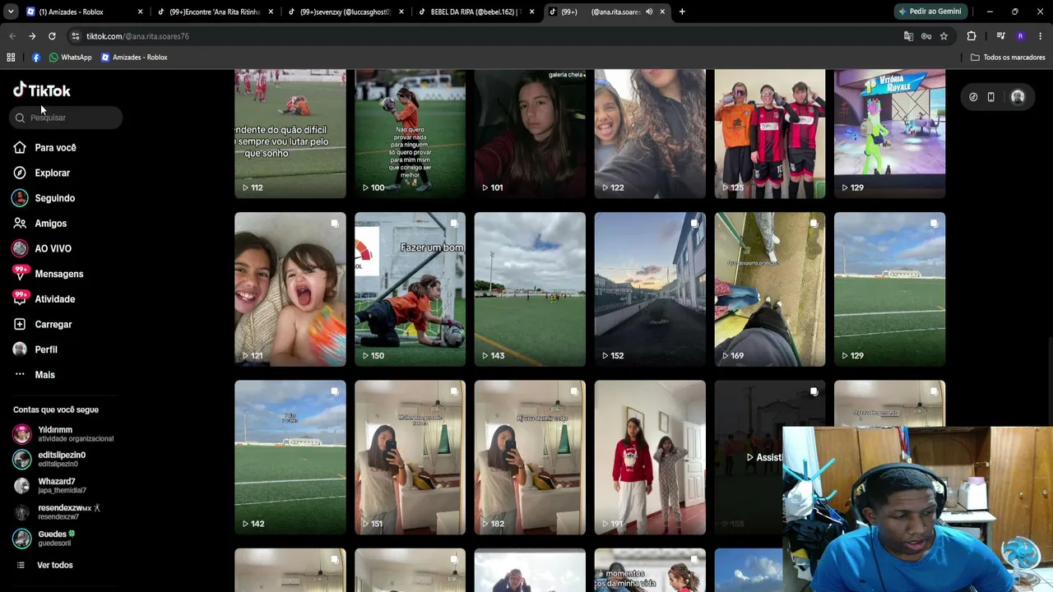Open the Atividade icon with 99+ badge
This screenshot has height=592, width=1053.
pyautogui.click(x=20, y=298)
